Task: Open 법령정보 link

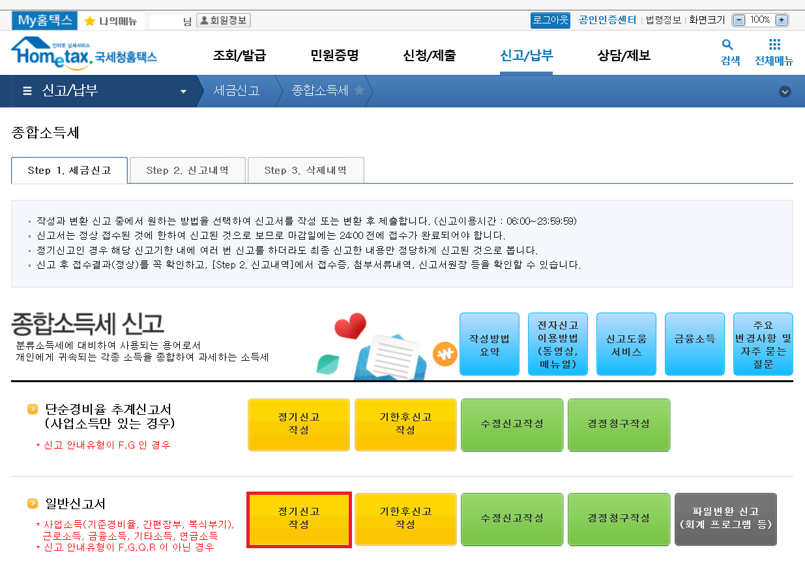Action: [664, 20]
